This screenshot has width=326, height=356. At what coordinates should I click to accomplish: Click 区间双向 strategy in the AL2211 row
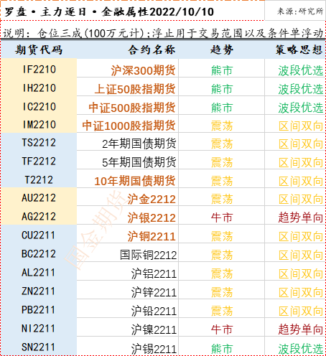(301, 273)
